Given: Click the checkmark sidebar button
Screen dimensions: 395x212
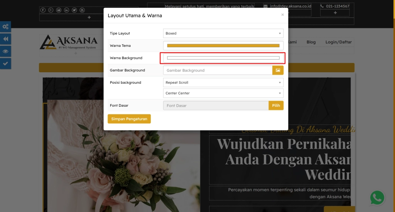Looking at the screenshot, I should [x=5, y=63].
